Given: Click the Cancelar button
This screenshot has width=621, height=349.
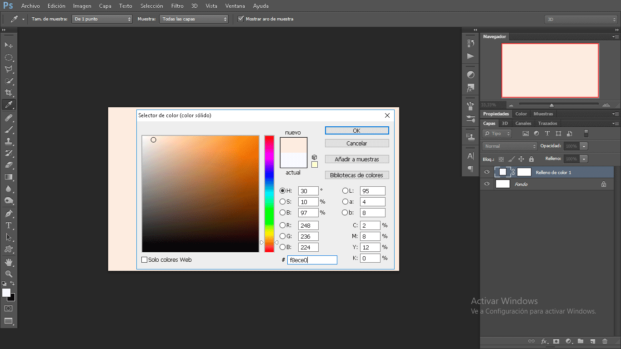Looking at the screenshot, I should [357, 143].
